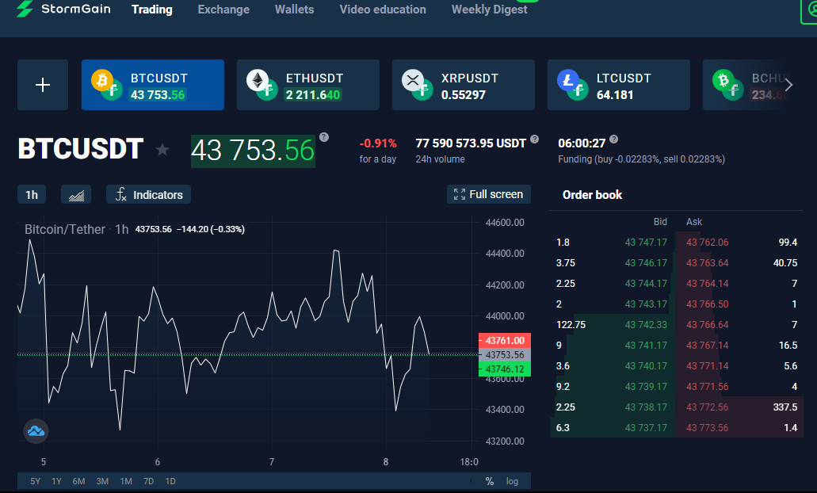Click the Bid column header
817x493 pixels.
(660, 221)
